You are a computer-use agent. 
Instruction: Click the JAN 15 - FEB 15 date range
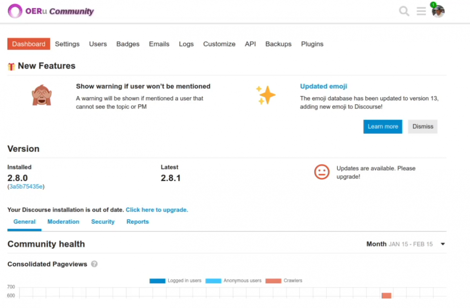pyautogui.click(x=411, y=244)
